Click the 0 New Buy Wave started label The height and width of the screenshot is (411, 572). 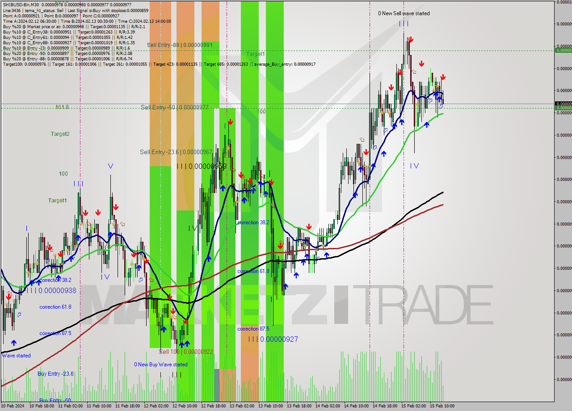(x=161, y=365)
